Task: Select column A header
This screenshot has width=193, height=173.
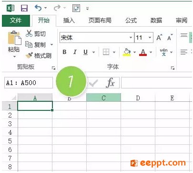Action: [x=35, y=97]
